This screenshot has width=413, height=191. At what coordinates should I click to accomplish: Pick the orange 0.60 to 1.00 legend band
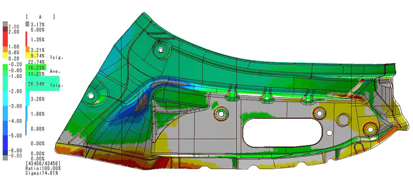(6, 50)
